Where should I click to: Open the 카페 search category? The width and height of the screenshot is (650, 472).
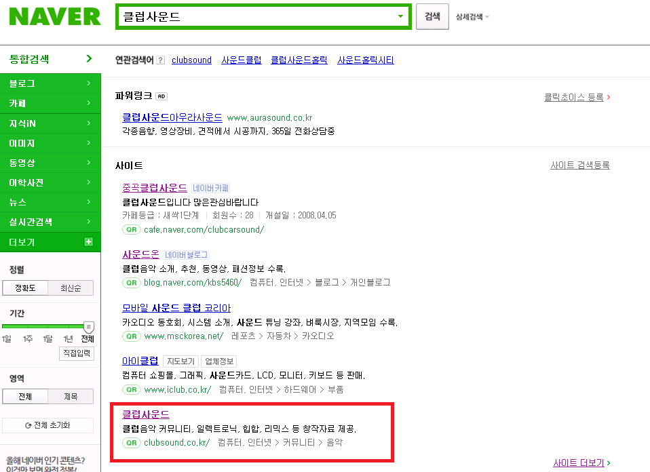click(x=50, y=103)
